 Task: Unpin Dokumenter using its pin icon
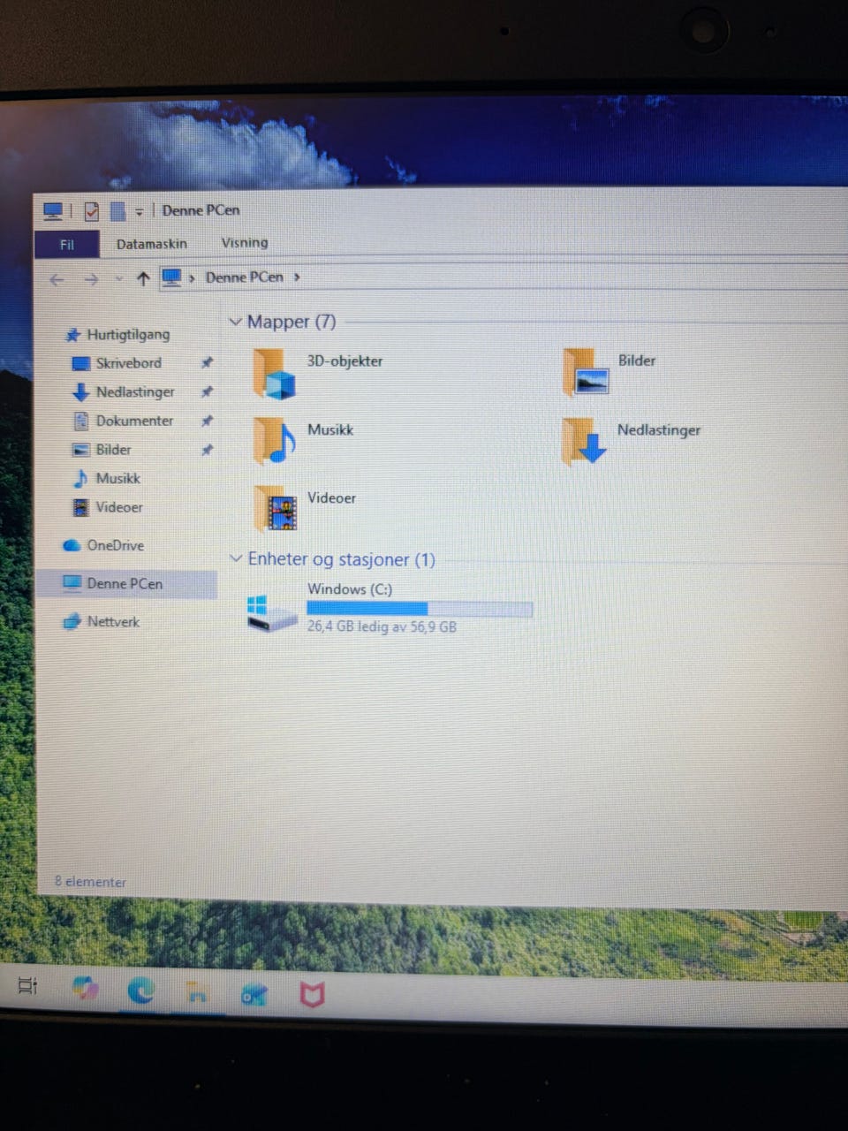[207, 421]
